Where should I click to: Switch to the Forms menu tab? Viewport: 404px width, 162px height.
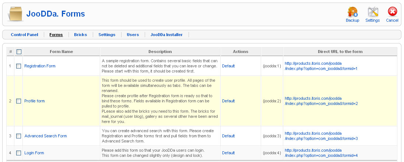click(x=56, y=35)
